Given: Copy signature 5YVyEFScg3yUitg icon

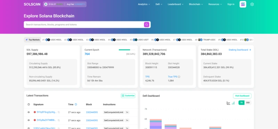Looking at the screenshot, I should (x=59, y=112).
